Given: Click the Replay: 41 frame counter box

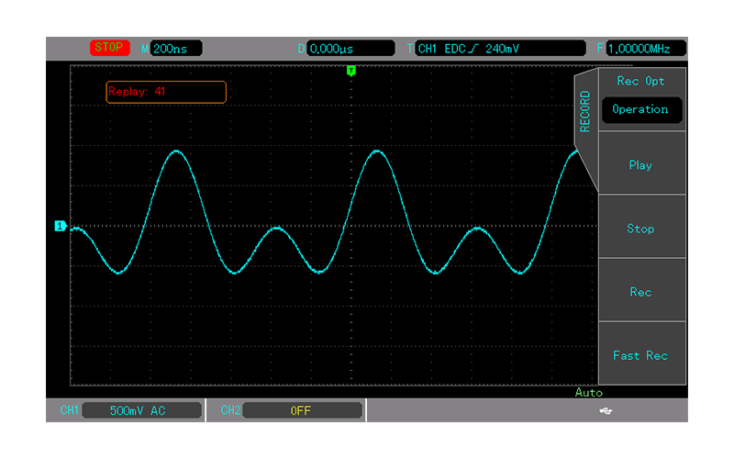Looking at the screenshot, I should (x=165, y=92).
